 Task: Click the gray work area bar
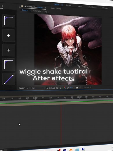pyautogui.click(x=57, y=100)
